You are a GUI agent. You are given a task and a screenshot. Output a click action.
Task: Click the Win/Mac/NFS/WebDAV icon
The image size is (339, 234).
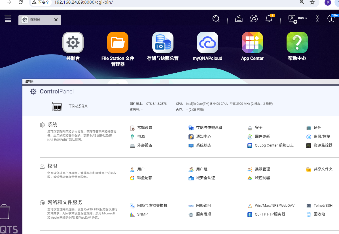click(x=250, y=206)
